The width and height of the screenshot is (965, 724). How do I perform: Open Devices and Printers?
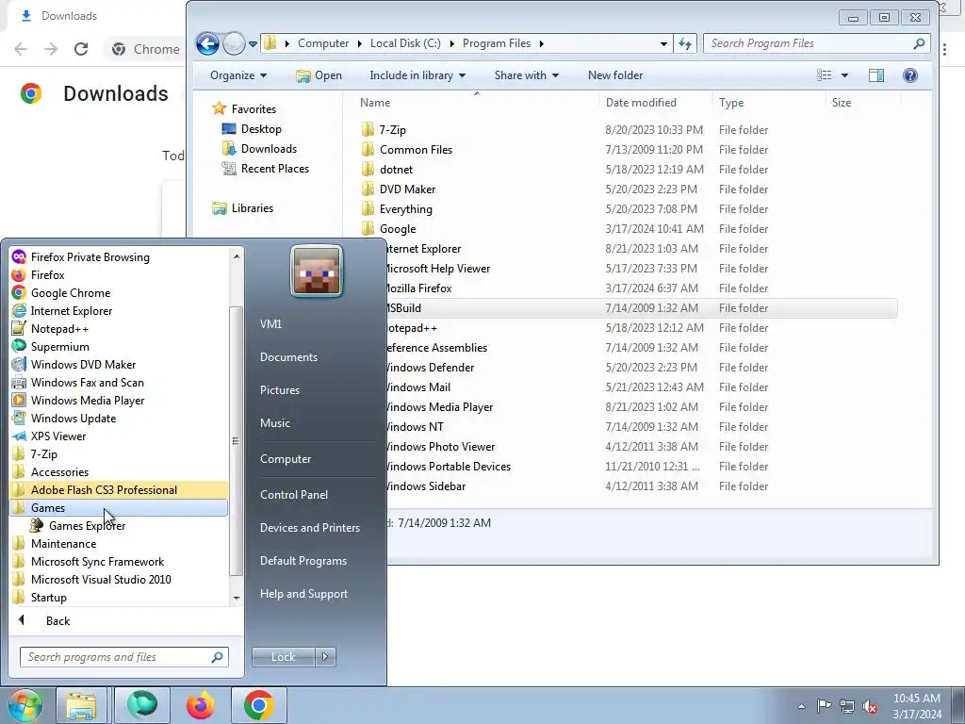pyautogui.click(x=309, y=528)
